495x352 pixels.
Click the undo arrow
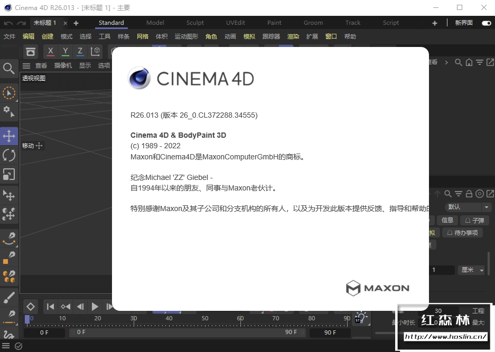[x=8, y=23]
